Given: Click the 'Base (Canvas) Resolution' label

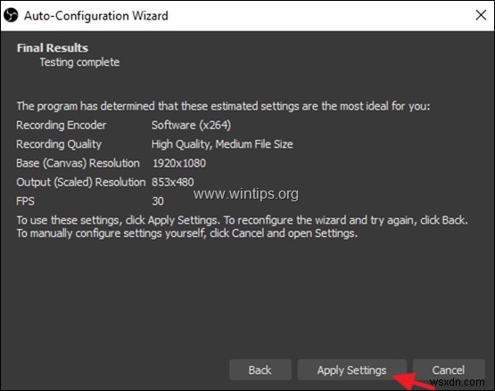Looking at the screenshot, I should 78,163.
